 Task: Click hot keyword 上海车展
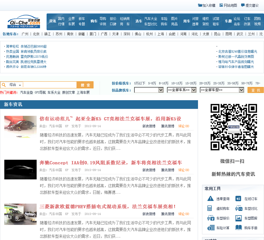[x=83, y=92]
